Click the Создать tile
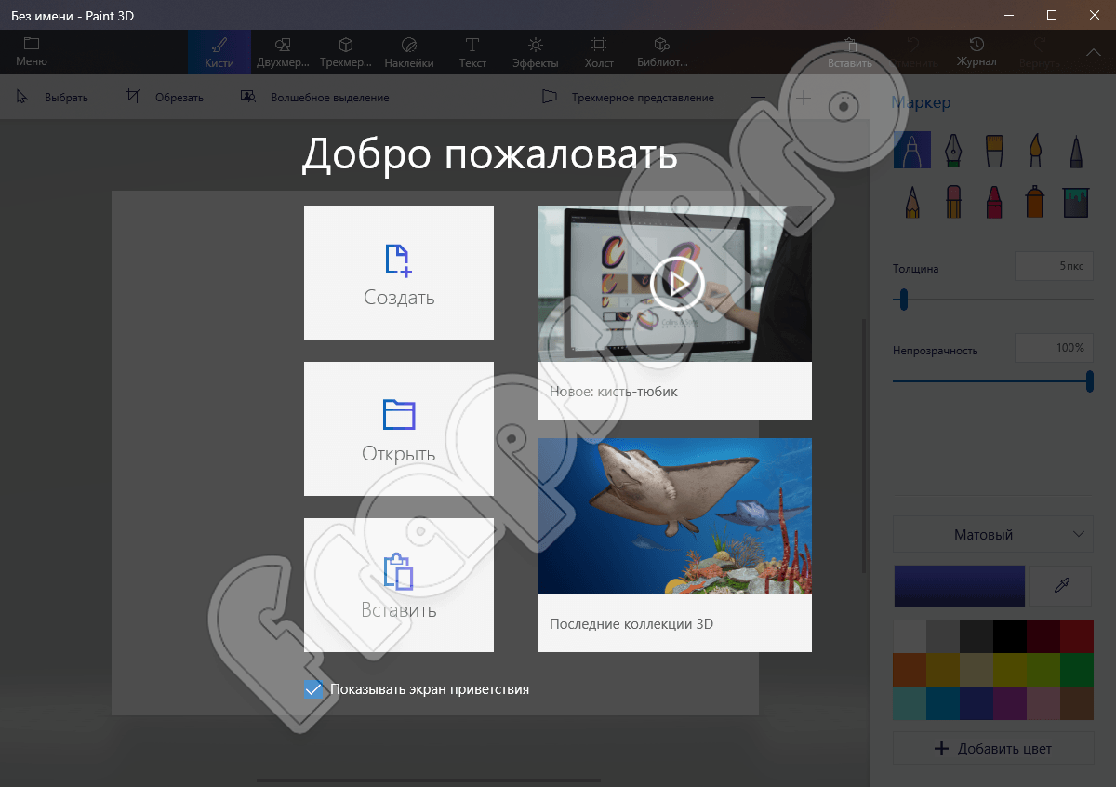 (399, 273)
